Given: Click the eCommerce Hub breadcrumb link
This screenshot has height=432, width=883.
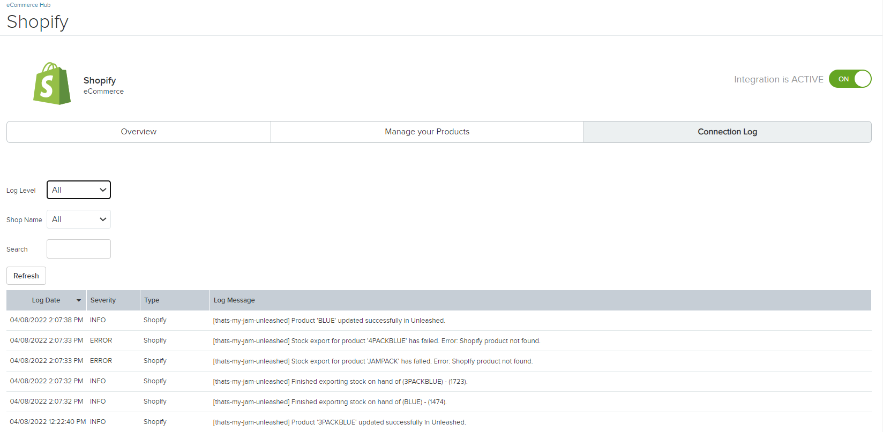Looking at the screenshot, I should coord(28,5).
